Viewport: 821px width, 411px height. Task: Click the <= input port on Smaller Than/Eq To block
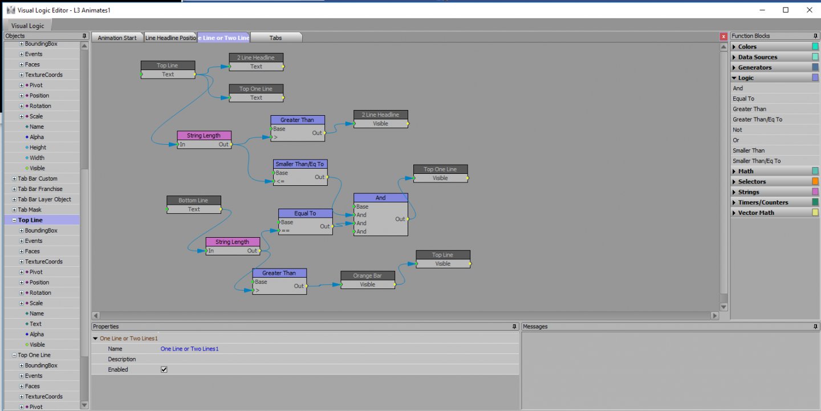click(x=274, y=182)
